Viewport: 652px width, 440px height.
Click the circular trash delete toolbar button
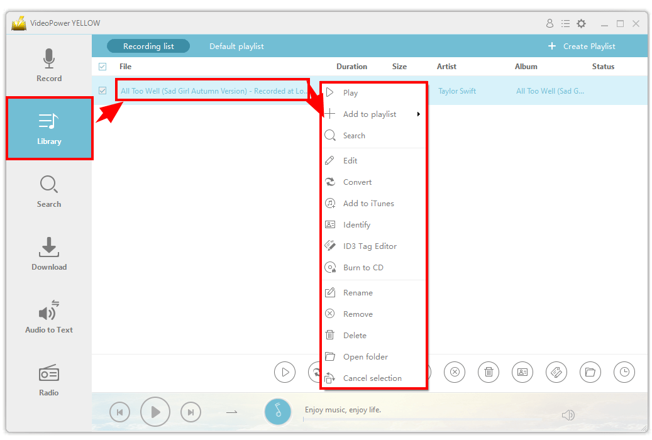pyautogui.click(x=489, y=372)
